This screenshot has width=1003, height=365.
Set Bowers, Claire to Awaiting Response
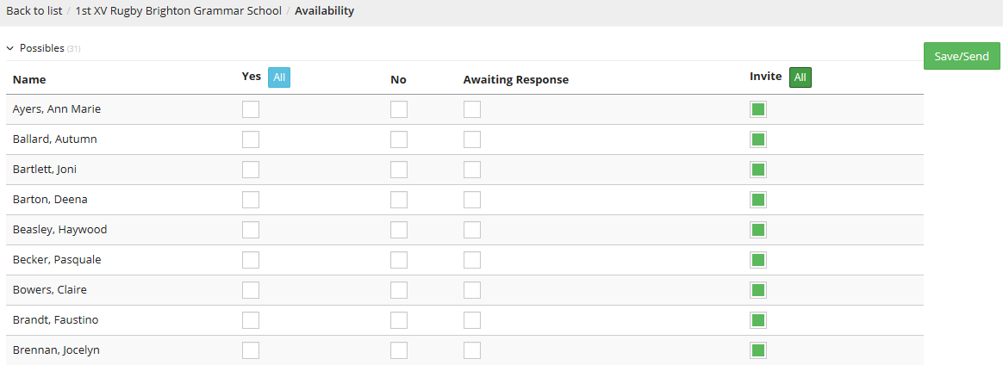point(472,290)
